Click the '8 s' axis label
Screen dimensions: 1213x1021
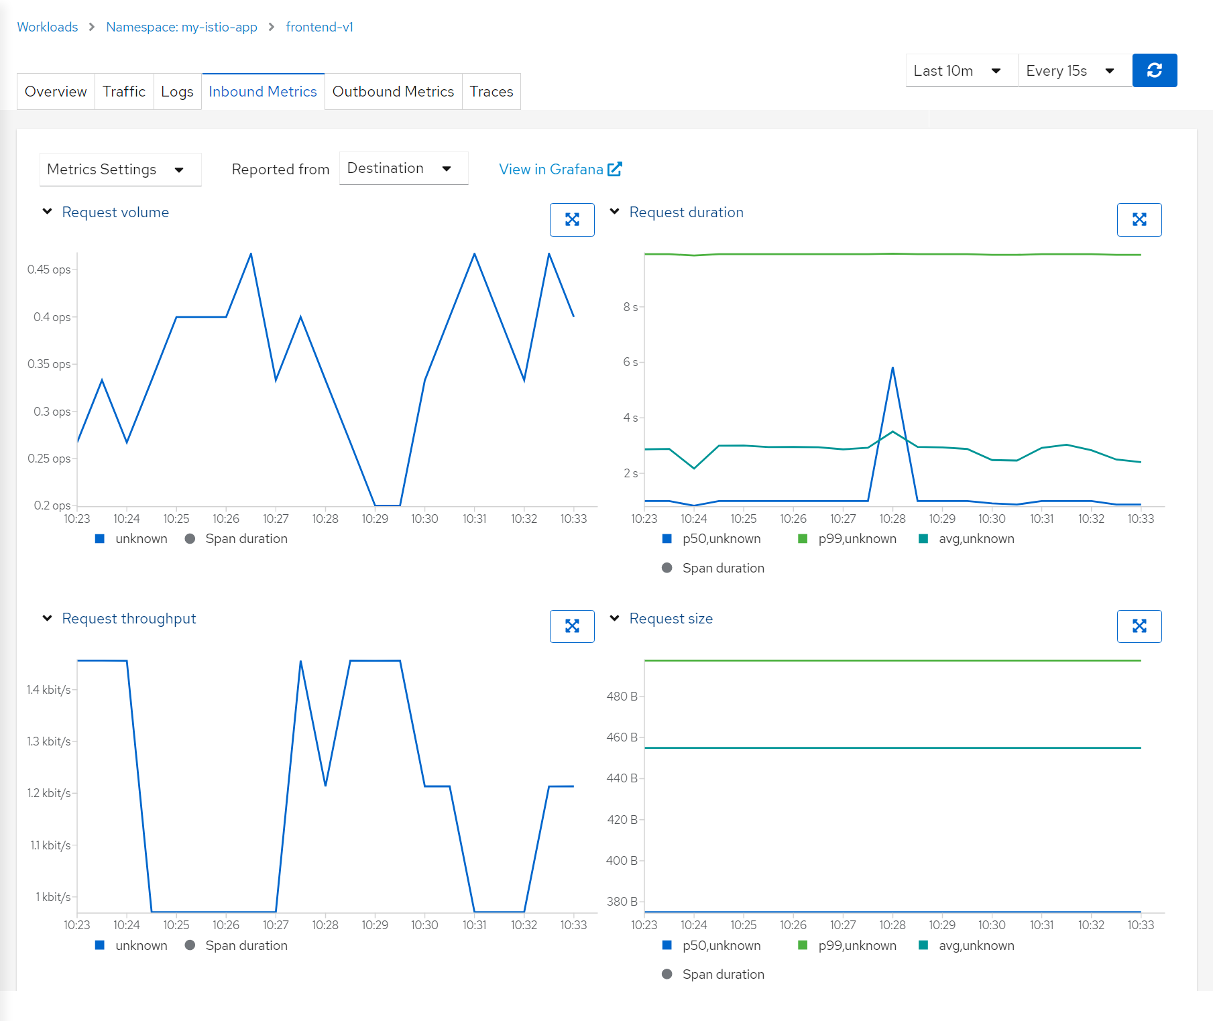click(630, 307)
